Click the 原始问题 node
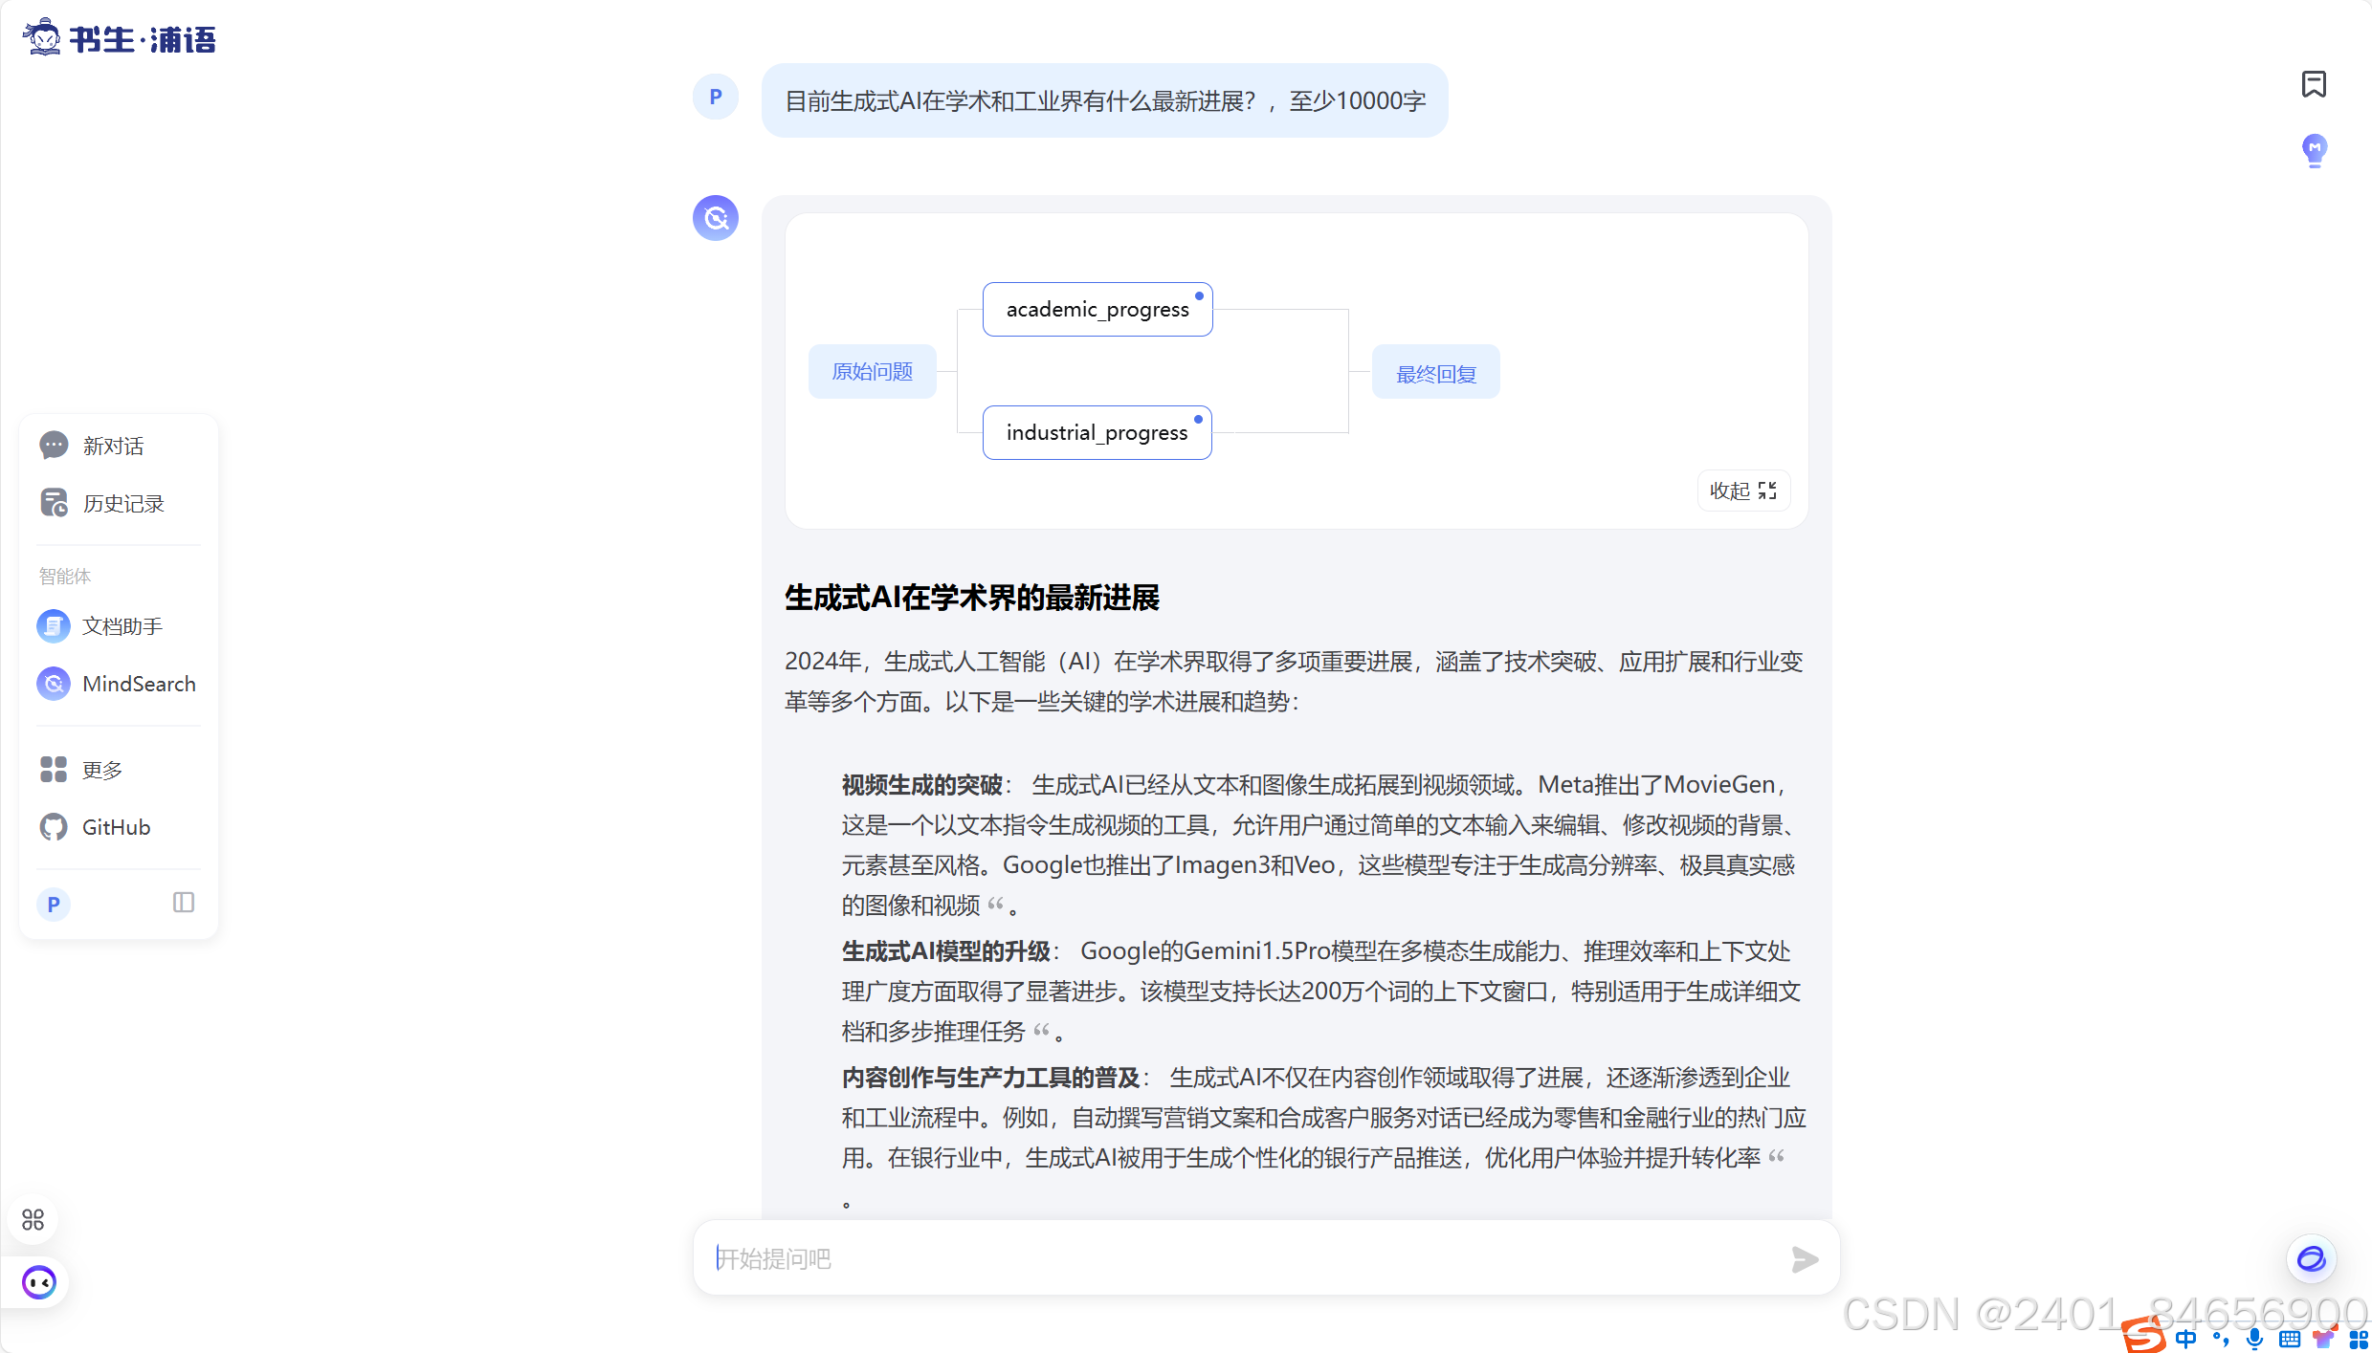 [872, 371]
